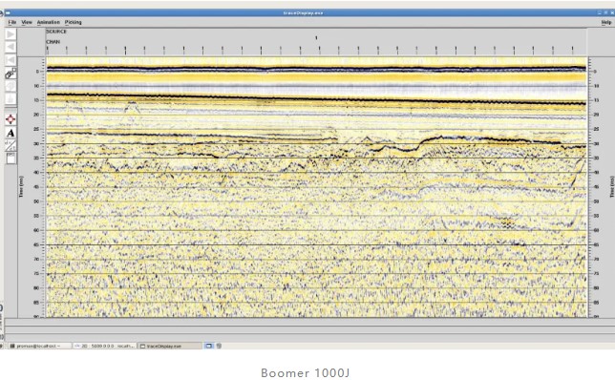Click the traceDisplay.exe window title bar
The image size is (615, 380).
[x=303, y=13]
